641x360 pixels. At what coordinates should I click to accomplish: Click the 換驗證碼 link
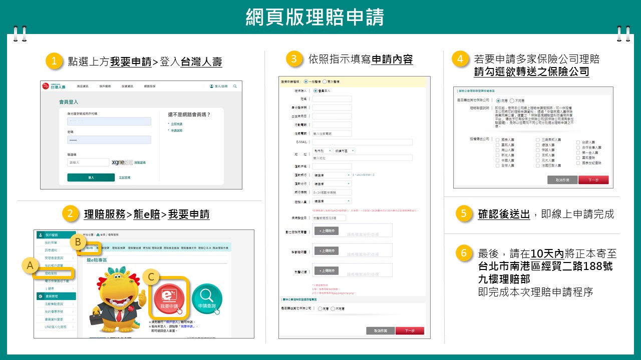(140, 163)
